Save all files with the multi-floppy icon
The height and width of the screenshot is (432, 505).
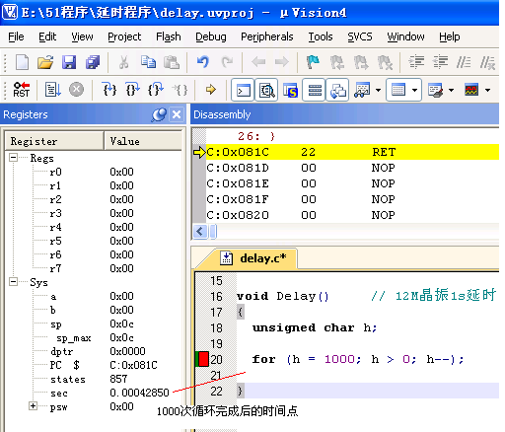coord(93,62)
